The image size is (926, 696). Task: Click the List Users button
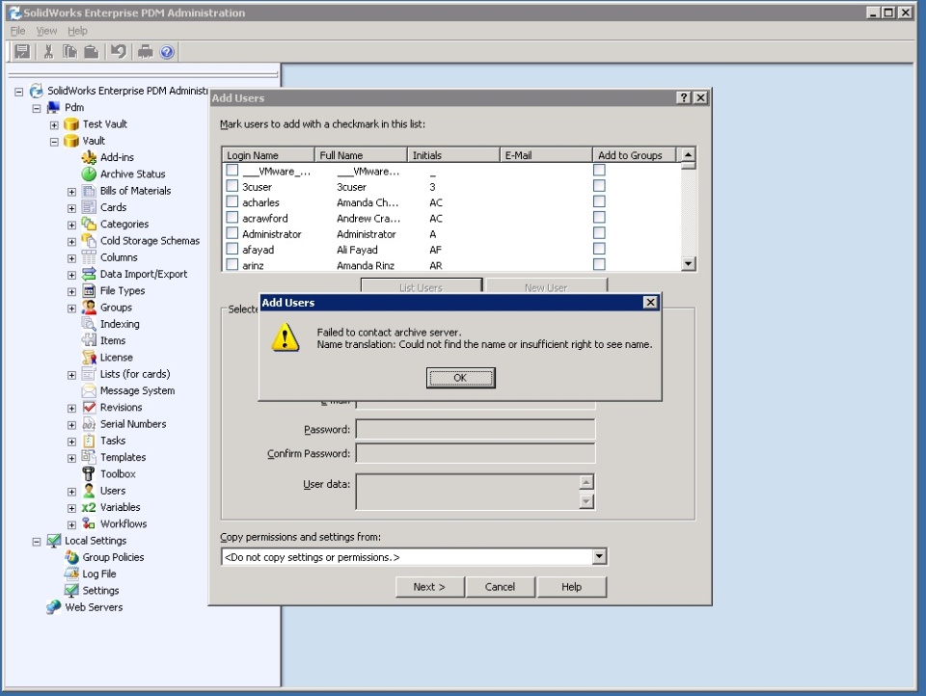[422, 285]
